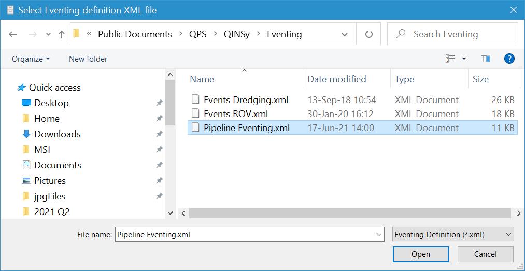Refresh the Eventing folder view

click(369, 34)
